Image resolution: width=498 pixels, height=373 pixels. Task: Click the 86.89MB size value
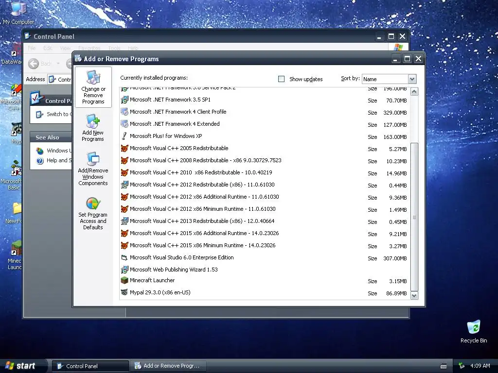[396, 294]
